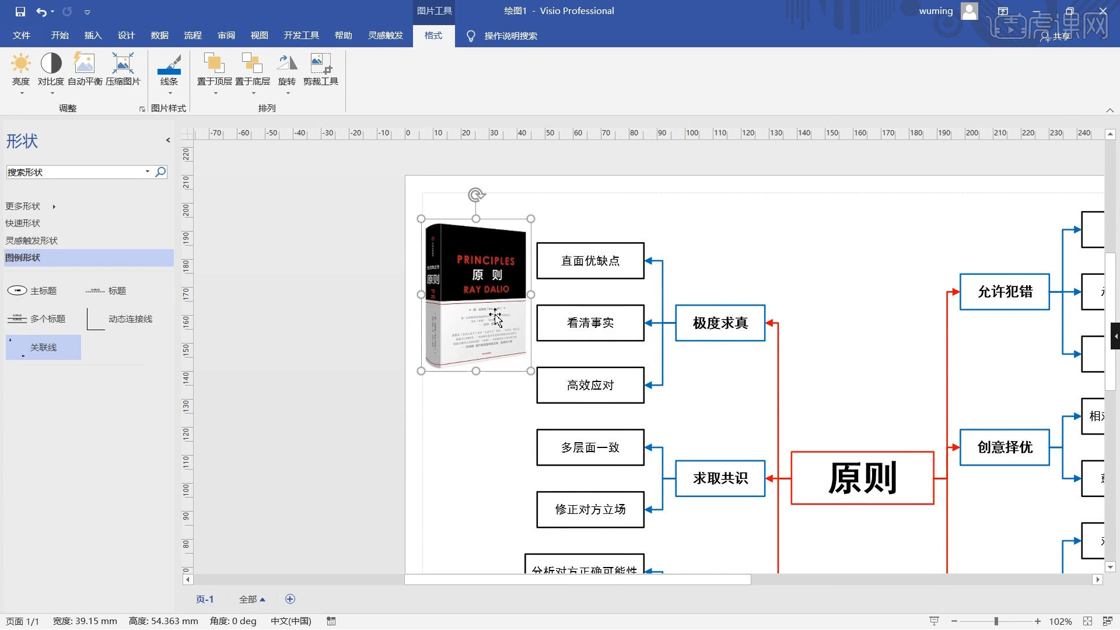Open the 灵感触发 ribbon tab
The image size is (1120, 630).
[385, 36]
